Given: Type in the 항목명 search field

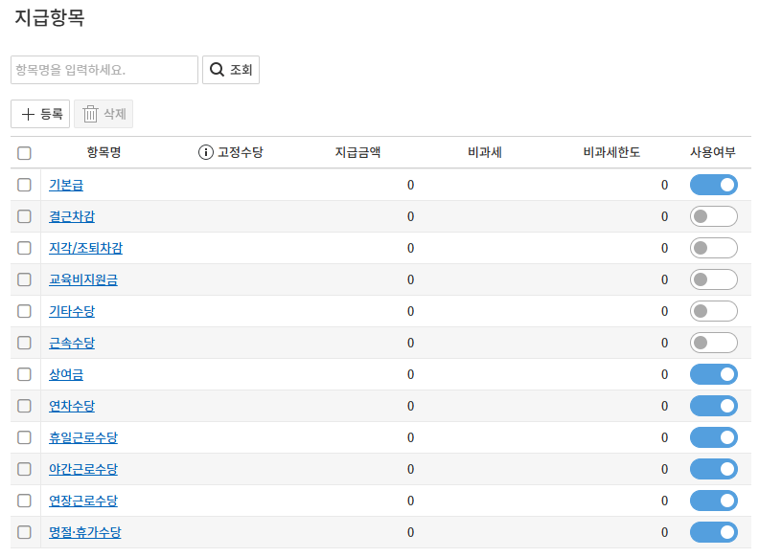Looking at the screenshot, I should pyautogui.click(x=104, y=70).
